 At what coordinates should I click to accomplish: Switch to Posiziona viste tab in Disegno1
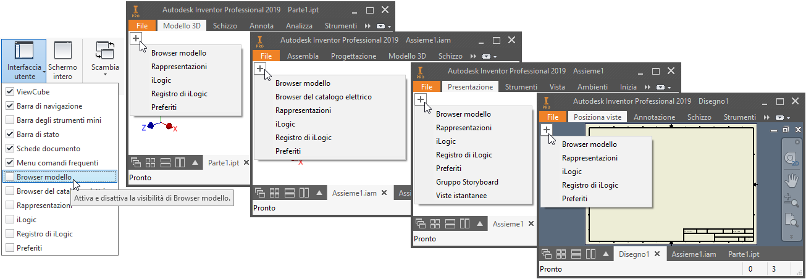[x=598, y=116]
